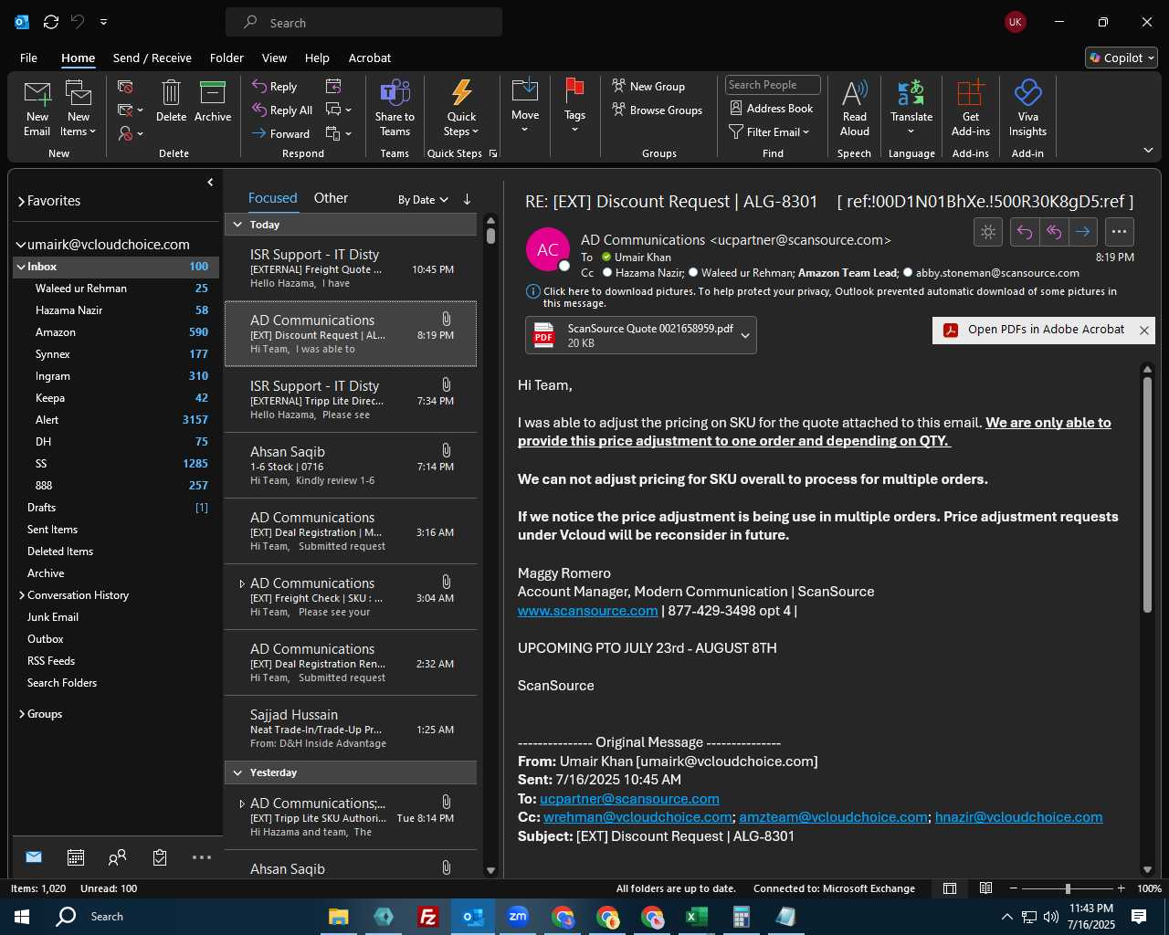Image resolution: width=1169 pixels, height=935 pixels.
Task: Click the Search People field
Action: pyautogui.click(x=773, y=85)
